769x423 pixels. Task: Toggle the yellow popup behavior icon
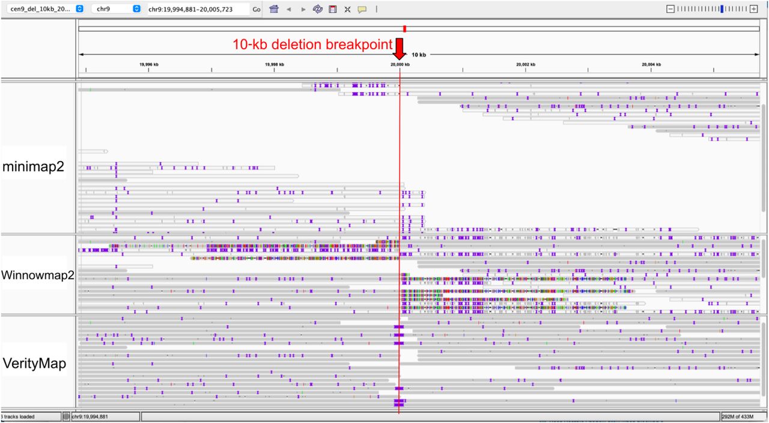(x=362, y=10)
